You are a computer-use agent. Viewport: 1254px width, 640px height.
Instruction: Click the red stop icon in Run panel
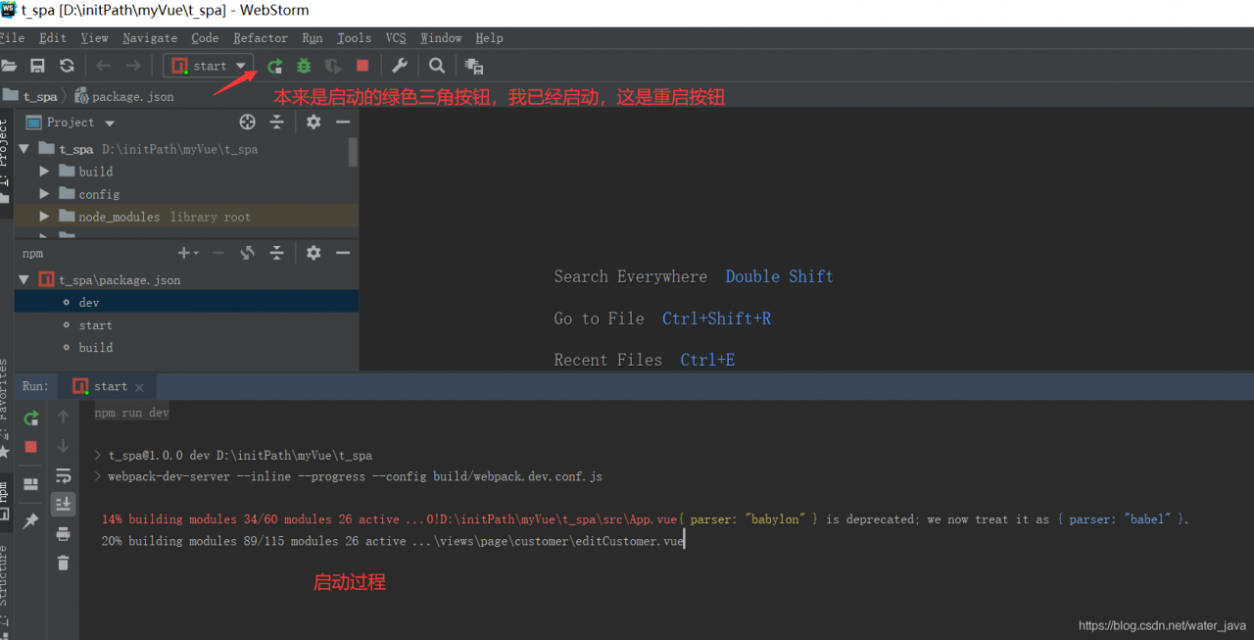(x=31, y=447)
